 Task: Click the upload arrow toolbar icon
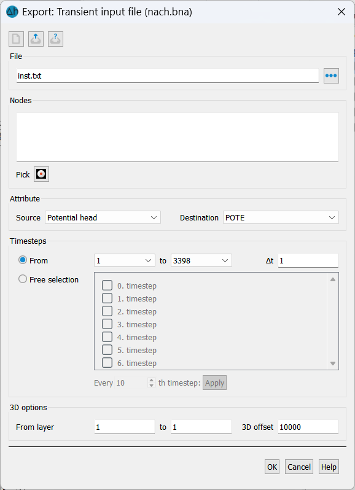(36, 39)
